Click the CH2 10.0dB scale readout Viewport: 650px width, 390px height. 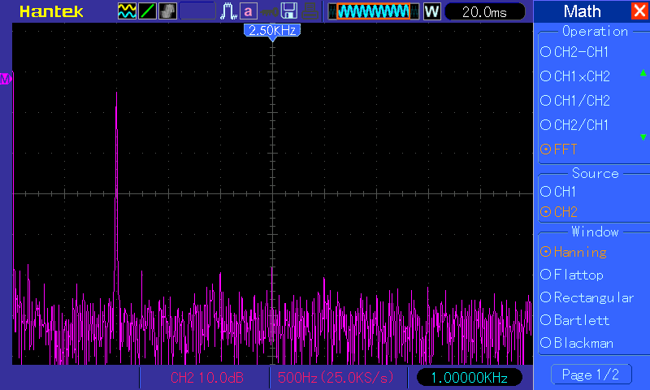pyautogui.click(x=207, y=378)
